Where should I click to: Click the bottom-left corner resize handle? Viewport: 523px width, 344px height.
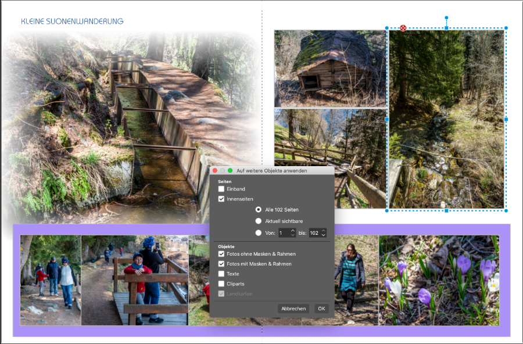387,210
